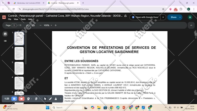Collapse the recording toolbar with left chevron
This screenshot has height=111, width=197.
(x=61, y=99)
